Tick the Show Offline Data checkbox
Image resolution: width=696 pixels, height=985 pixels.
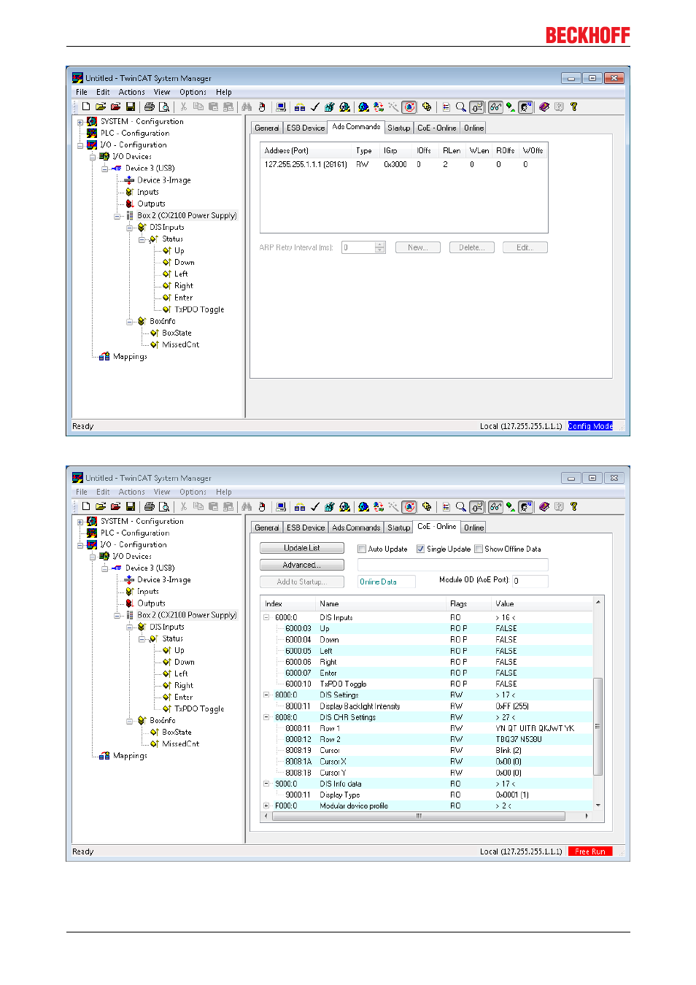479,549
